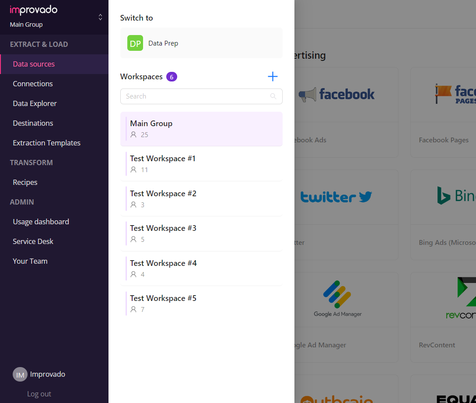Switch to Test Workspace #2
Screen dimensions: 476x403
point(201,199)
